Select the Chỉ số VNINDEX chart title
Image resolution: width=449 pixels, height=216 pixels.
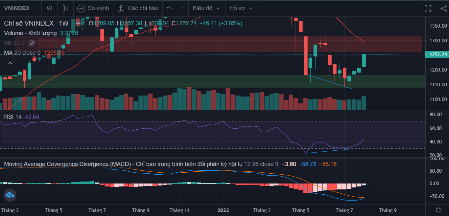point(29,23)
